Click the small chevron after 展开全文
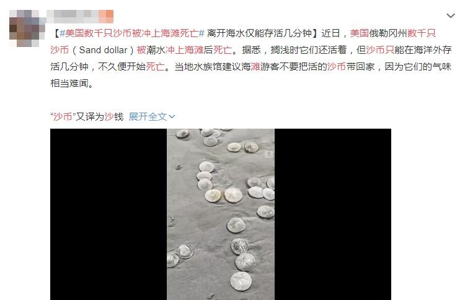The image size is (465, 300). (x=172, y=117)
